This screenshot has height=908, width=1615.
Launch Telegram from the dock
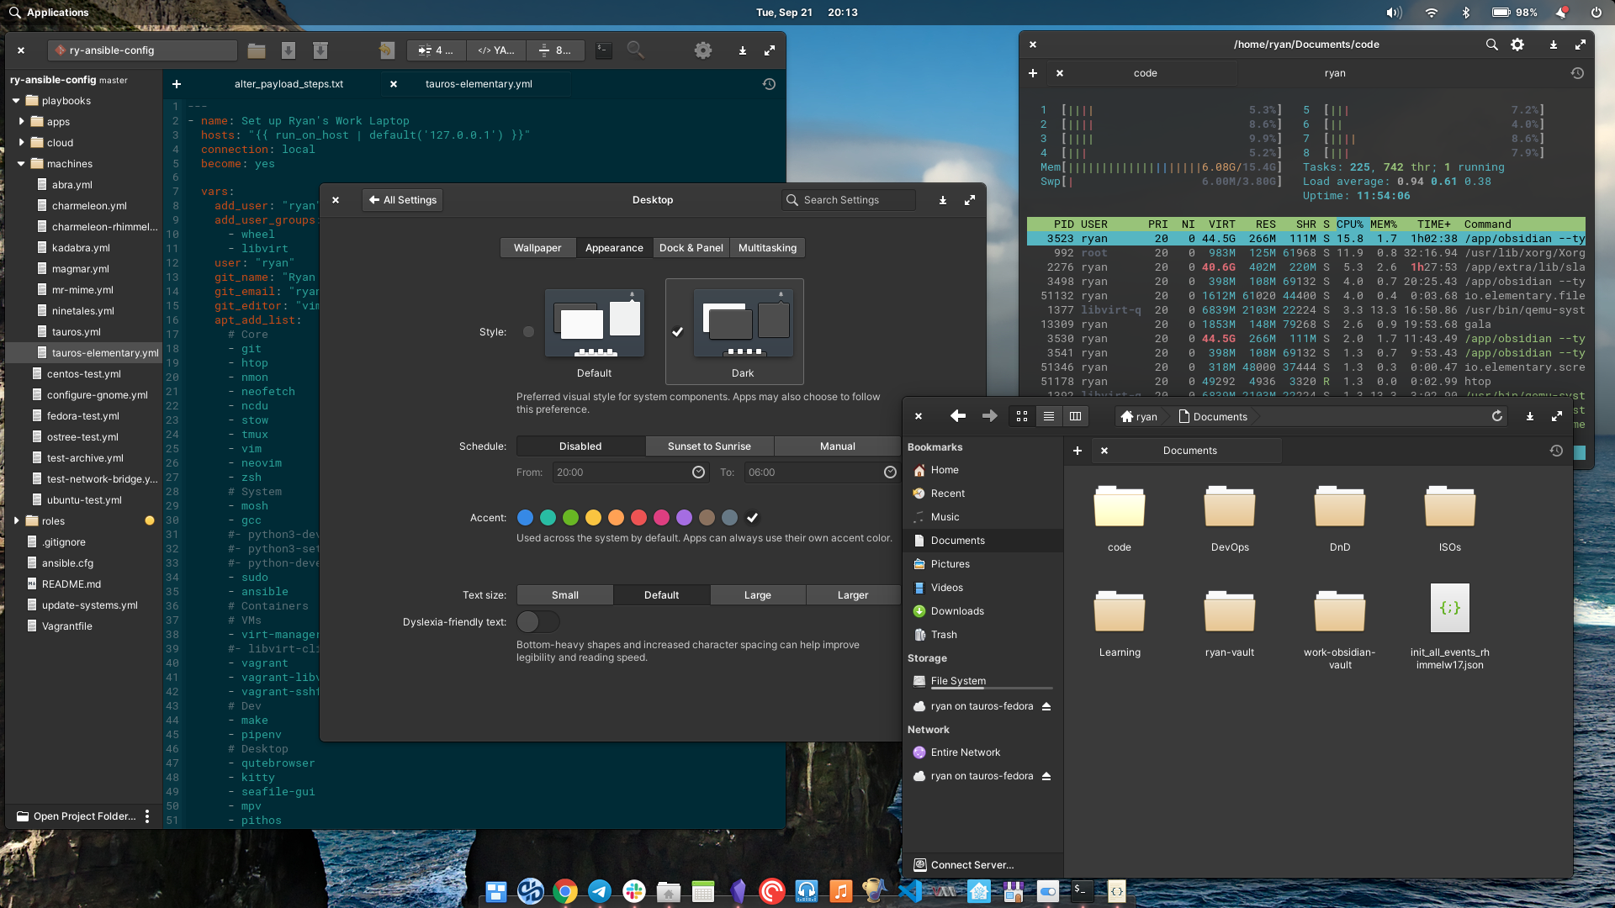[600, 891]
